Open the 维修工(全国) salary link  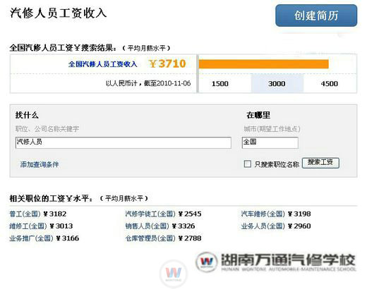[28, 226]
